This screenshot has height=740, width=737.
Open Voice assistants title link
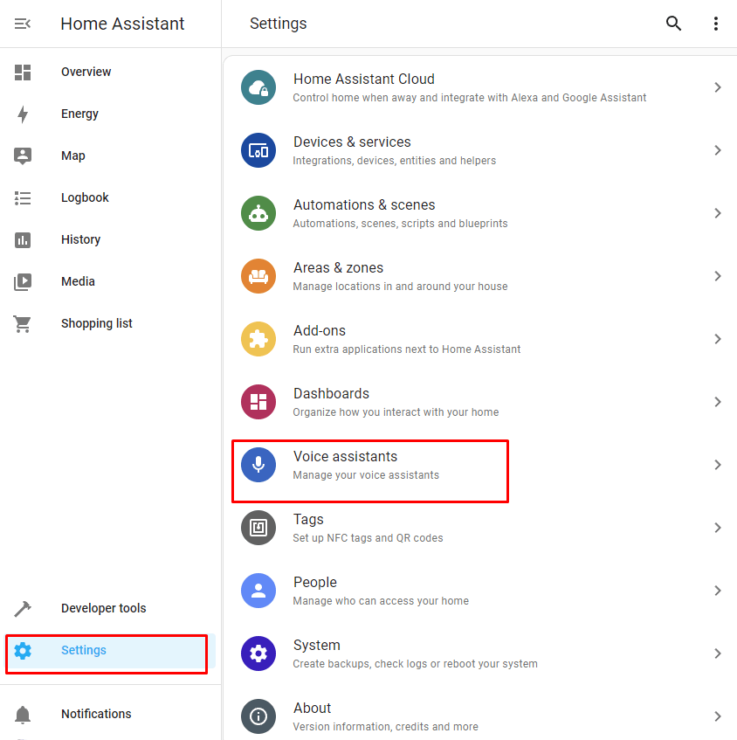(x=346, y=456)
